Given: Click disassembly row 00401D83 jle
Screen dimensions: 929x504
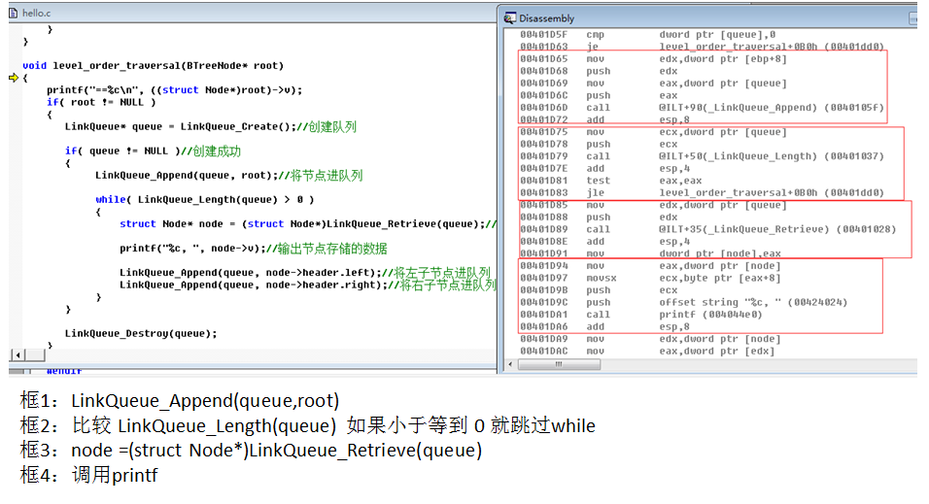Looking at the screenshot, I should pos(702,192).
